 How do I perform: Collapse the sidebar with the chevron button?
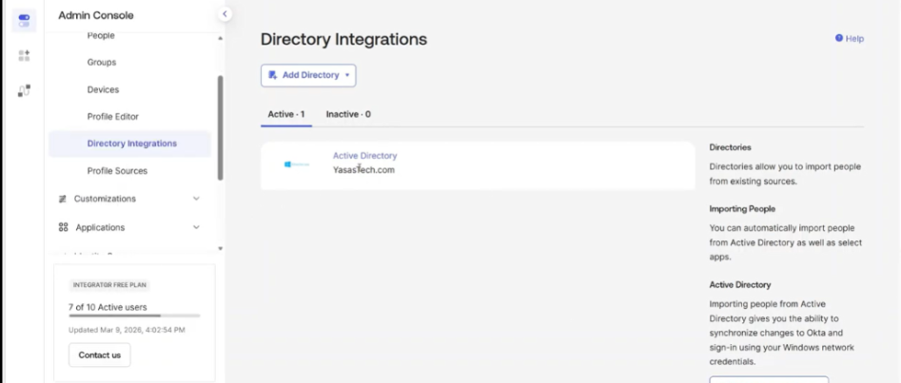click(225, 14)
